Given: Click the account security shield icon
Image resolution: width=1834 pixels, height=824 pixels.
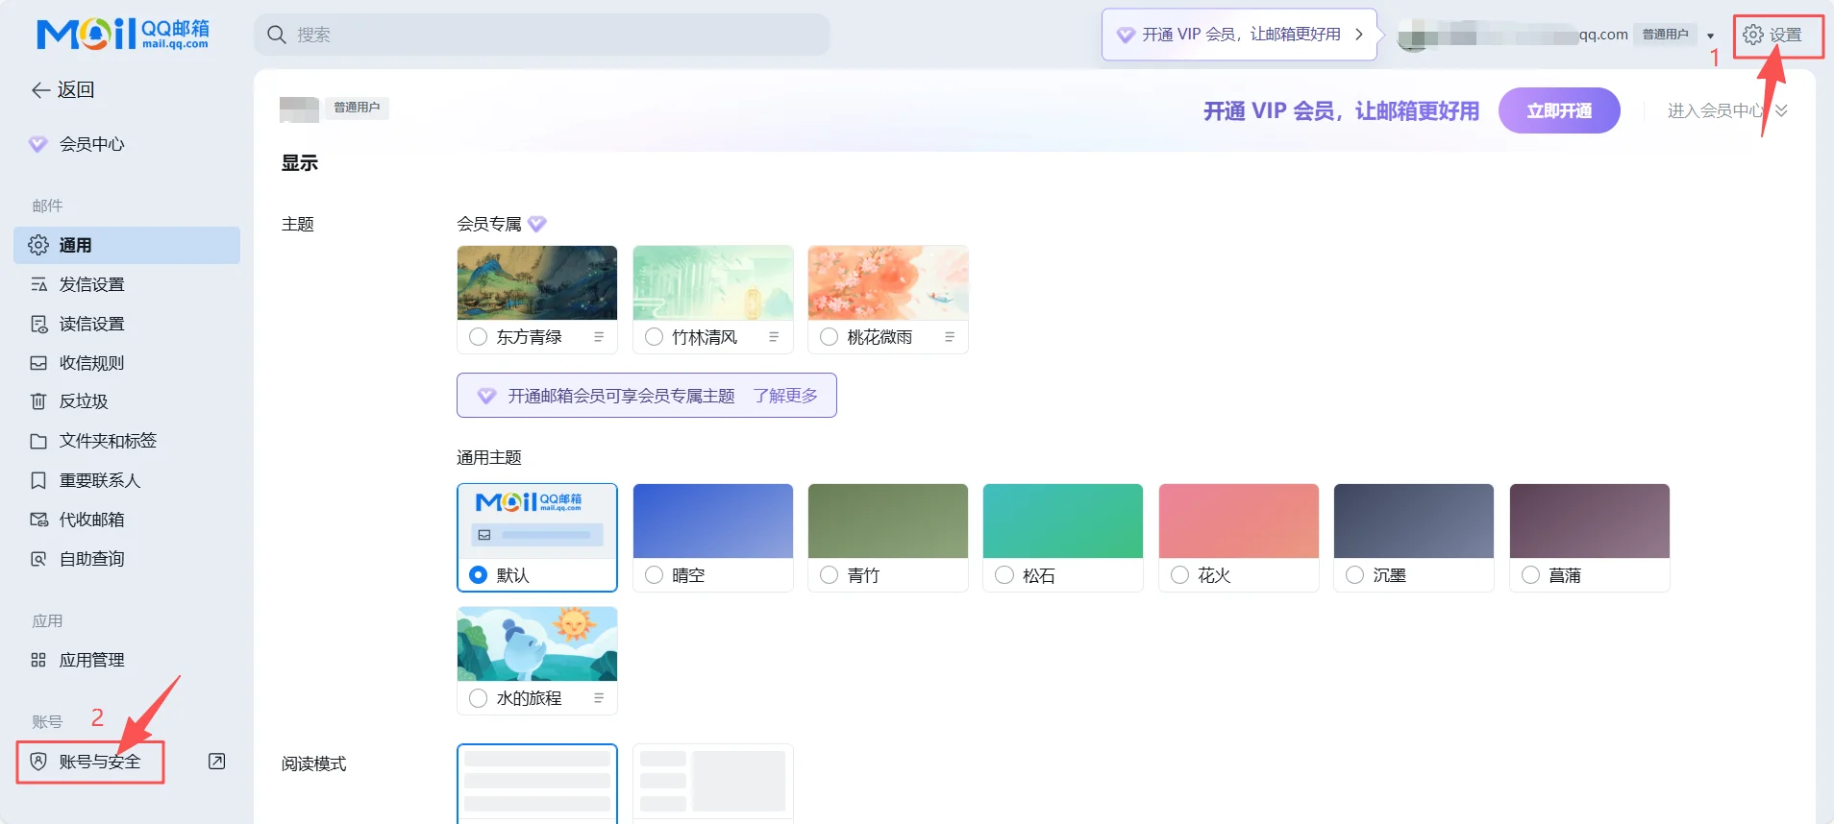Looking at the screenshot, I should (38, 762).
